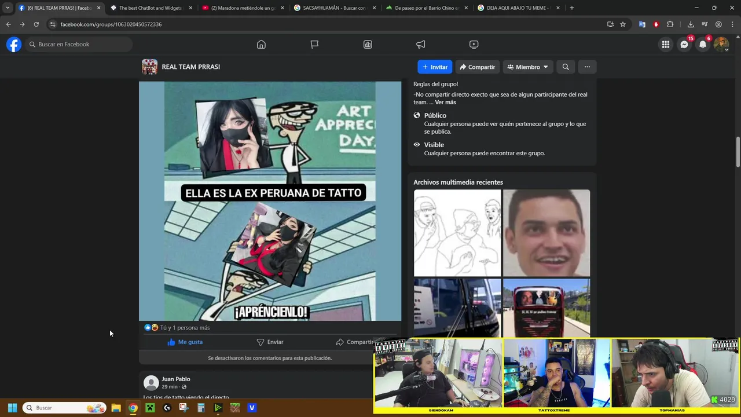
Task: Switch to the Maradona YouTube tab
Action: point(243,8)
